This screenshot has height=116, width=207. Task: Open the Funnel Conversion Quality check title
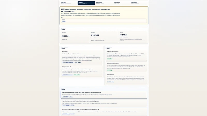pos(113,63)
